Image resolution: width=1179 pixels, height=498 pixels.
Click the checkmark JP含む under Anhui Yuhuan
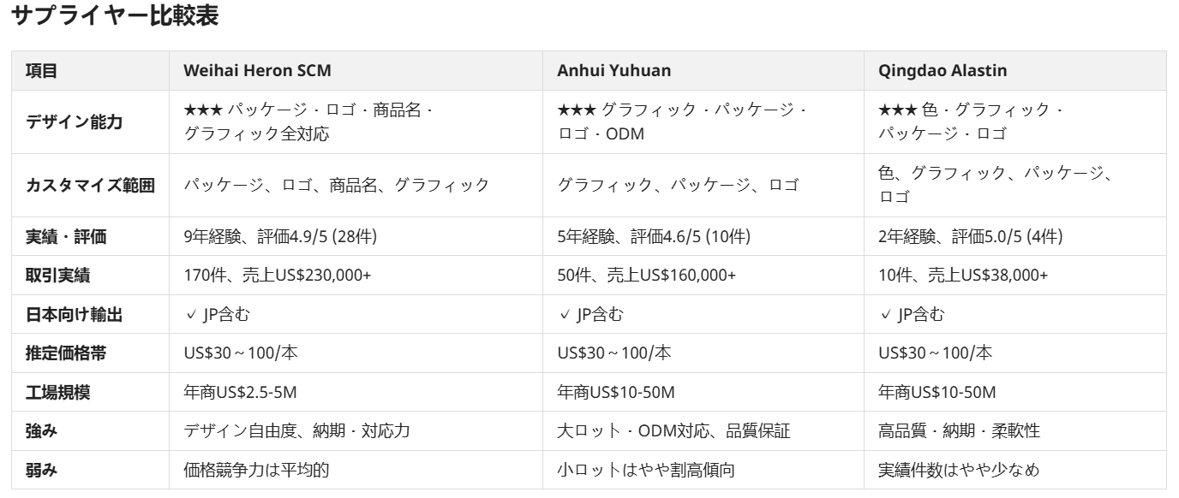(590, 314)
